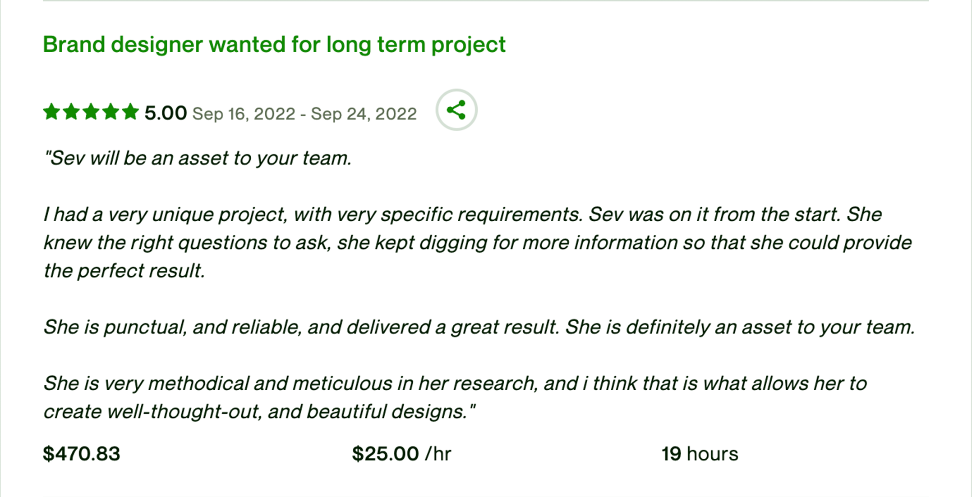Click the '19 hours' worked label
This screenshot has width=972, height=497.
[x=700, y=454]
